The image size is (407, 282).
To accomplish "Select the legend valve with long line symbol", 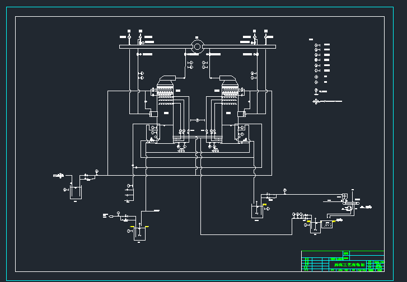I will [x=327, y=101].
